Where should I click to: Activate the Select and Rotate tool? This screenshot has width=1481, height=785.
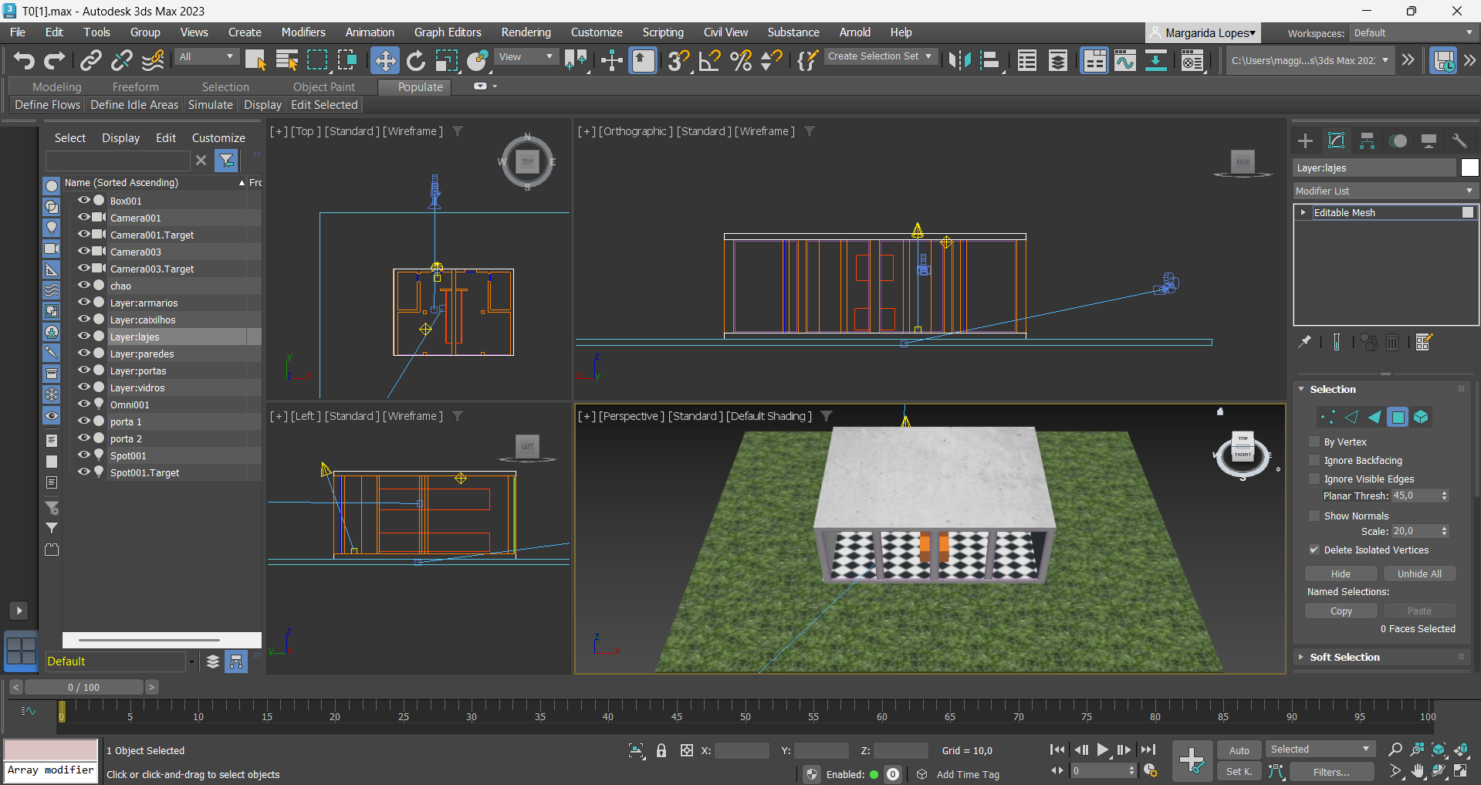pyautogui.click(x=415, y=60)
